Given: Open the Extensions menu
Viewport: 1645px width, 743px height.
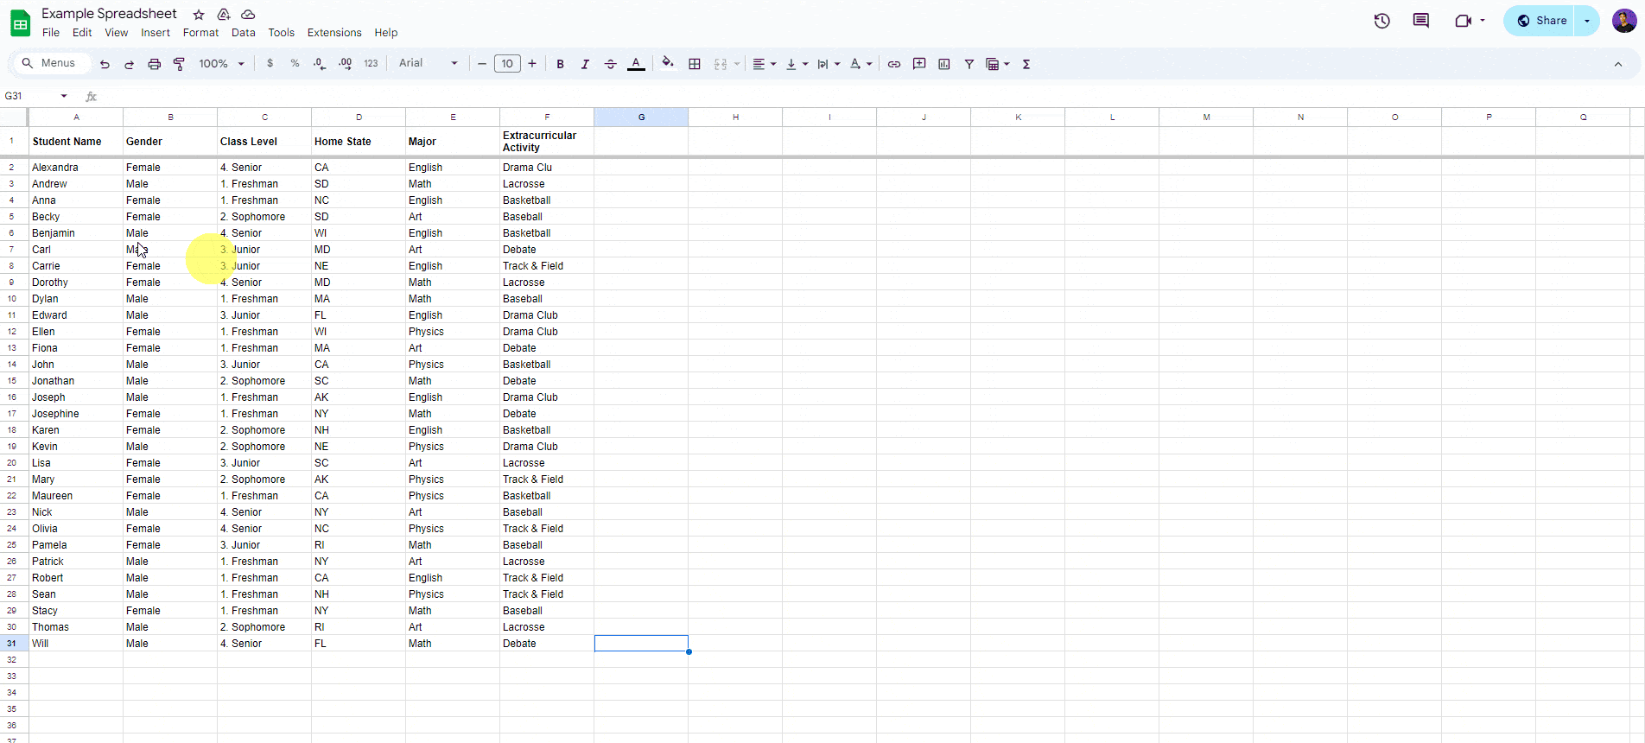Looking at the screenshot, I should pos(334,33).
